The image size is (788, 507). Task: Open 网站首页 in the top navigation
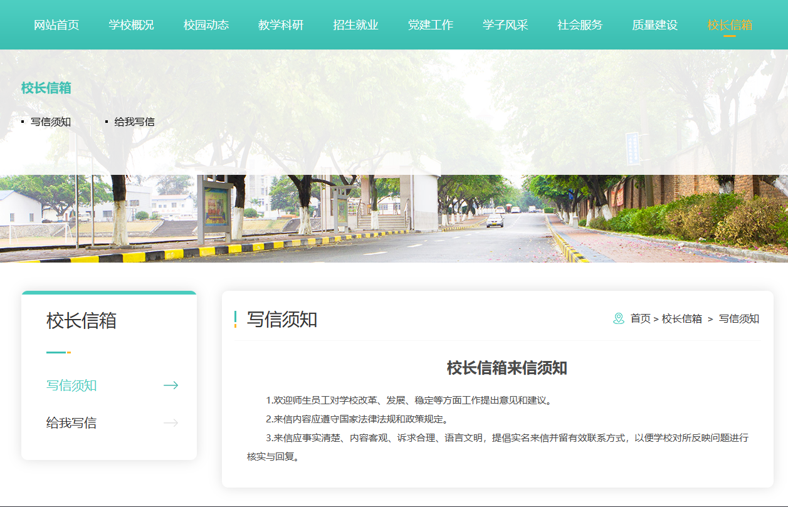point(56,25)
